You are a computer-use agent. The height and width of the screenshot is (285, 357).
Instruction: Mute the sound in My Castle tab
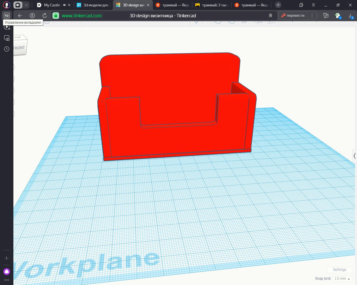(x=65, y=5)
